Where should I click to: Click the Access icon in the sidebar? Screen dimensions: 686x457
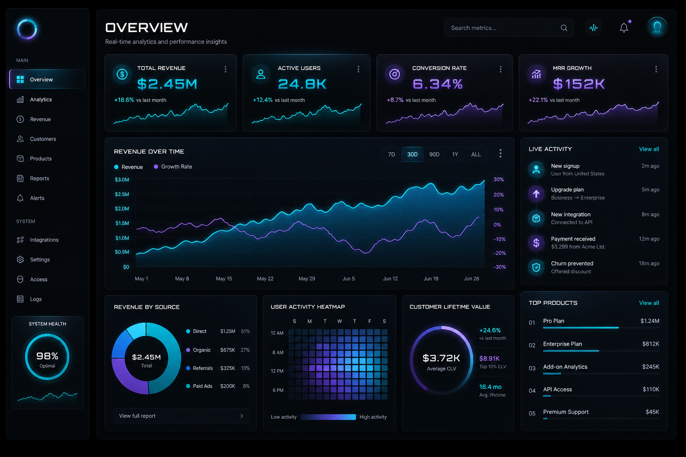pyautogui.click(x=20, y=279)
